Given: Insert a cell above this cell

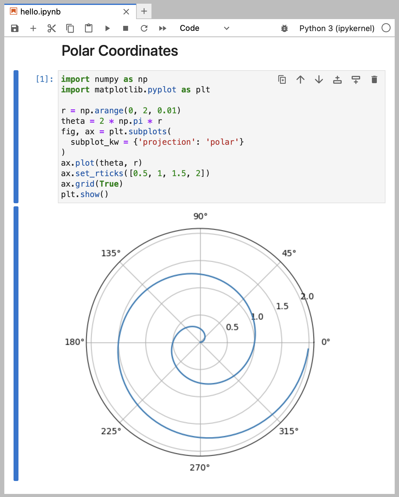Looking at the screenshot, I should coord(337,80).
